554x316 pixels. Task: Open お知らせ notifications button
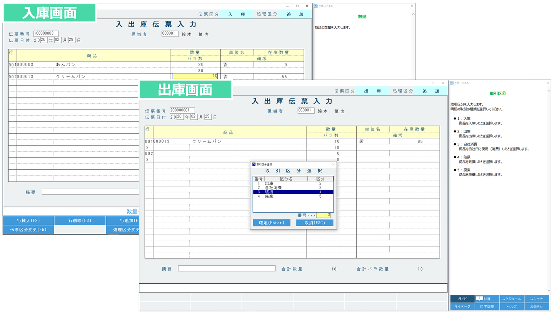[x=536, y=307]
